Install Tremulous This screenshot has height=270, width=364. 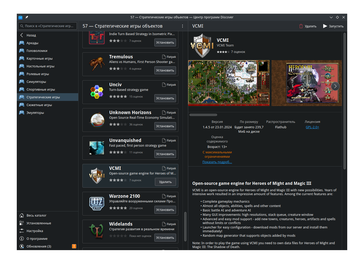point(165,70)
